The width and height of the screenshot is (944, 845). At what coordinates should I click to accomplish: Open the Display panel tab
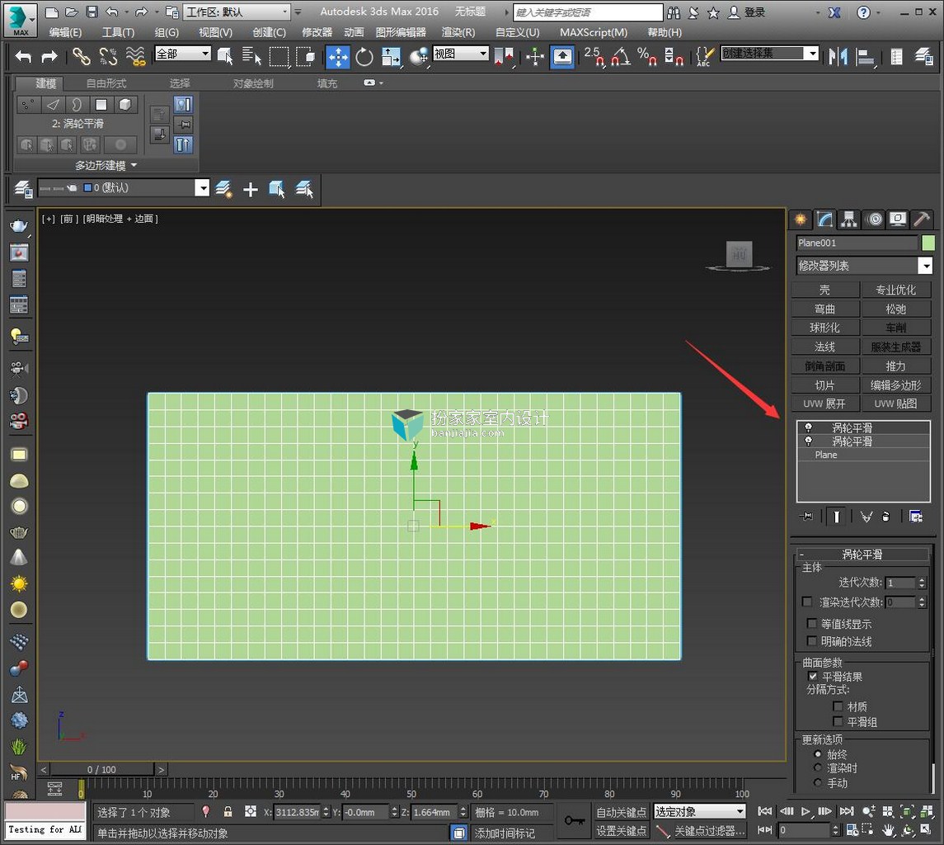coord(898,220)
